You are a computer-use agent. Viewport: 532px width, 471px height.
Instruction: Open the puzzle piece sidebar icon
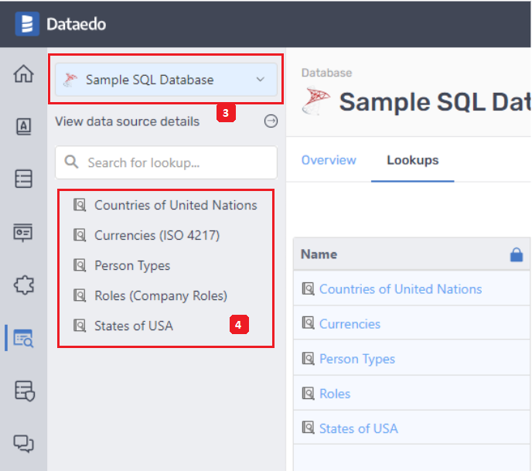click(x=24, y=285)
